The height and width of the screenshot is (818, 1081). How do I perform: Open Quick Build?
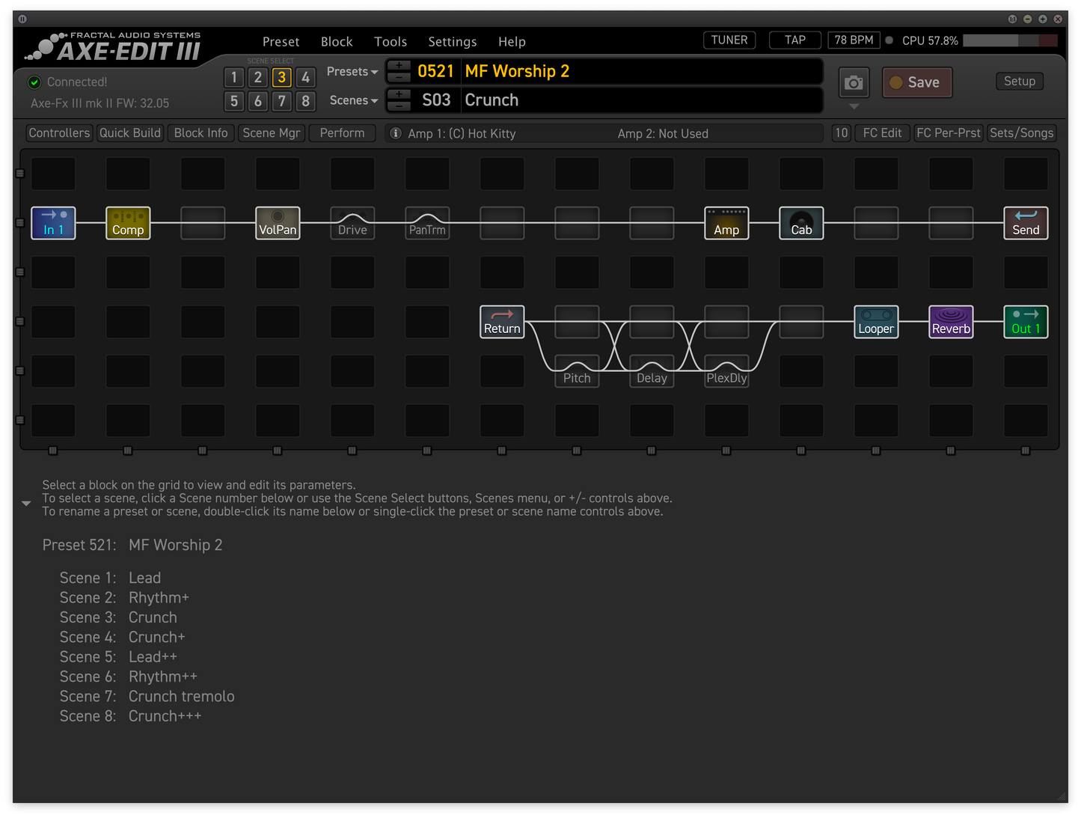click(x=130, y=133)
